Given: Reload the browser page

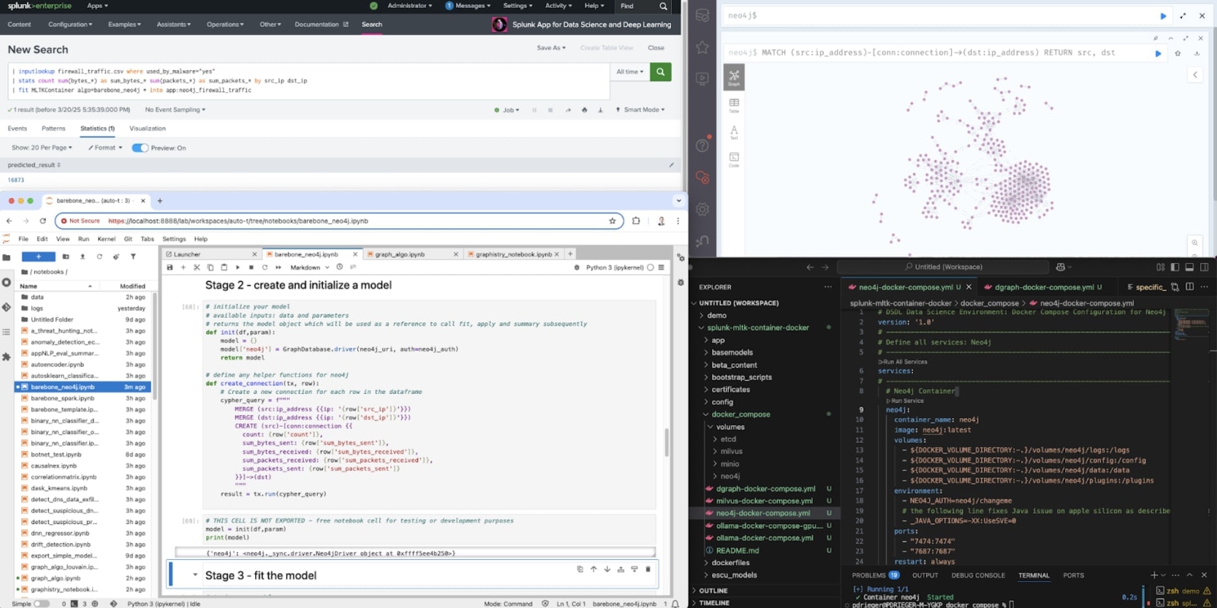Looking at the screenshot, I should point(43,221).
